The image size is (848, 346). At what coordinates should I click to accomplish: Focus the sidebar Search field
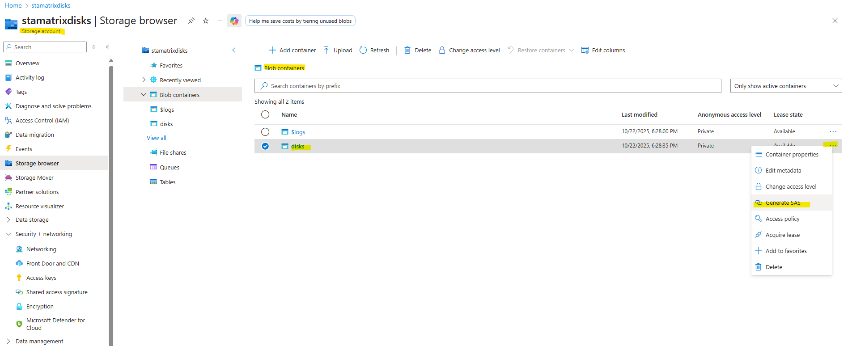[x=45, y=47]
